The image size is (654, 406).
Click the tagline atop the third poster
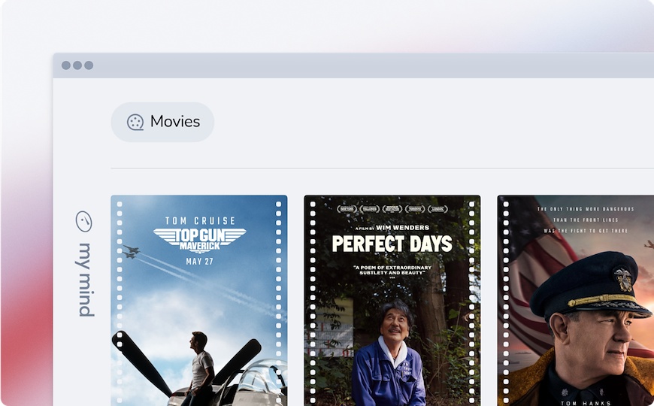(x=585, y=219)
